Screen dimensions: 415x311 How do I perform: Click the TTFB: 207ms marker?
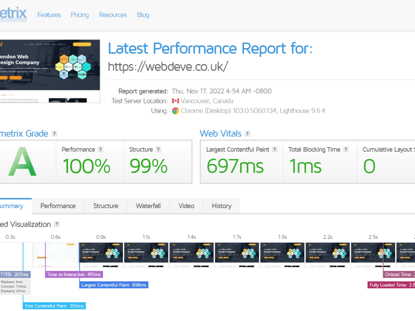15,275
